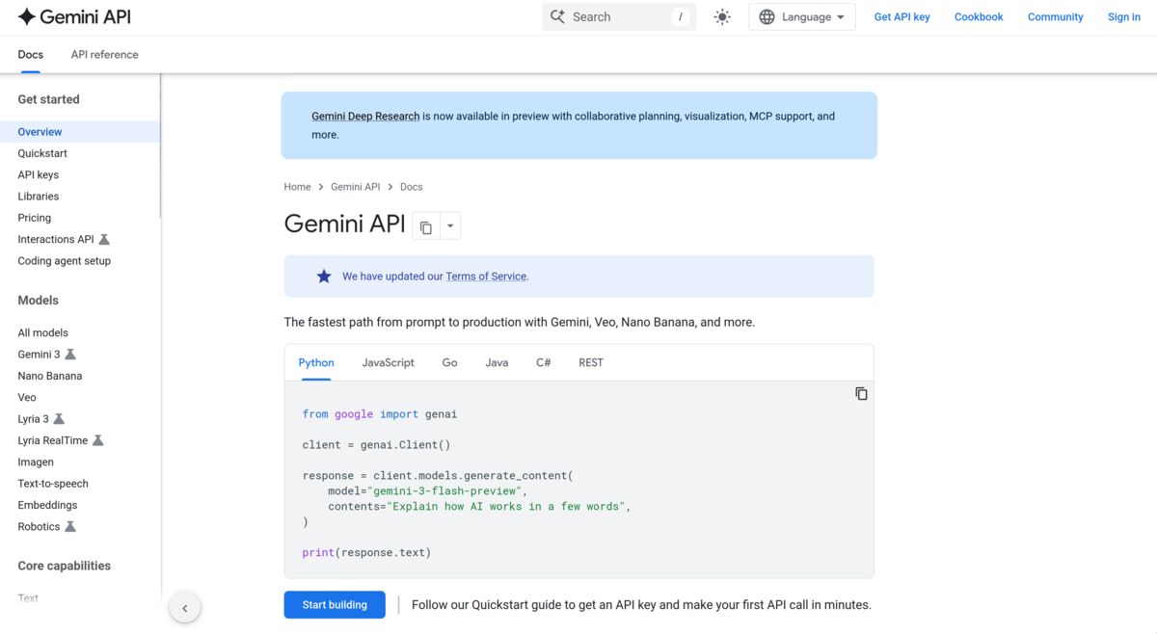Open Veo in the sidebar

[27, 397]
